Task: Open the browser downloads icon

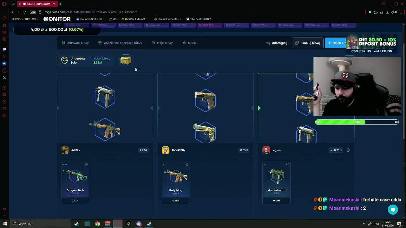Action: coord(387,12)
